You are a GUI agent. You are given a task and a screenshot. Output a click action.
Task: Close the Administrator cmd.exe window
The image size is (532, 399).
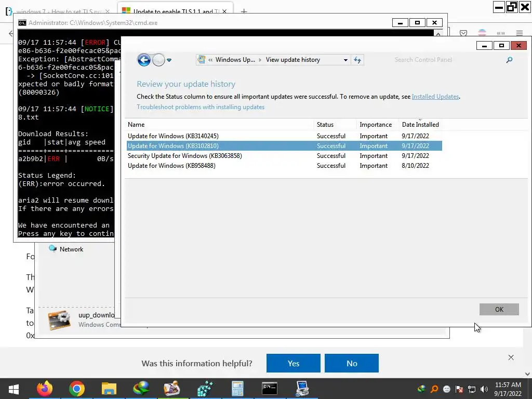point(434,23)
